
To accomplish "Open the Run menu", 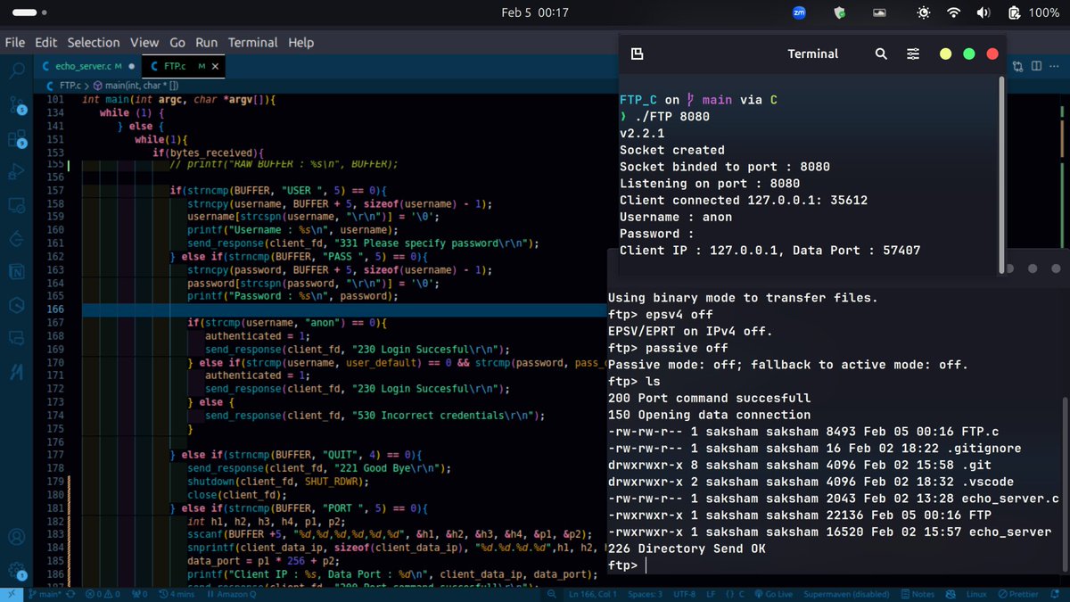I will [206, 42].
